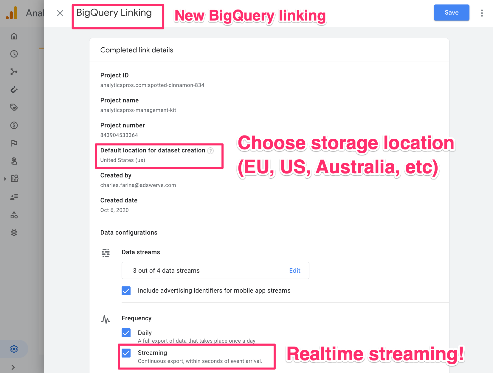Open the Home icon in sidebar
Viewport: 493px width, 373px height.
pos(14,36)
